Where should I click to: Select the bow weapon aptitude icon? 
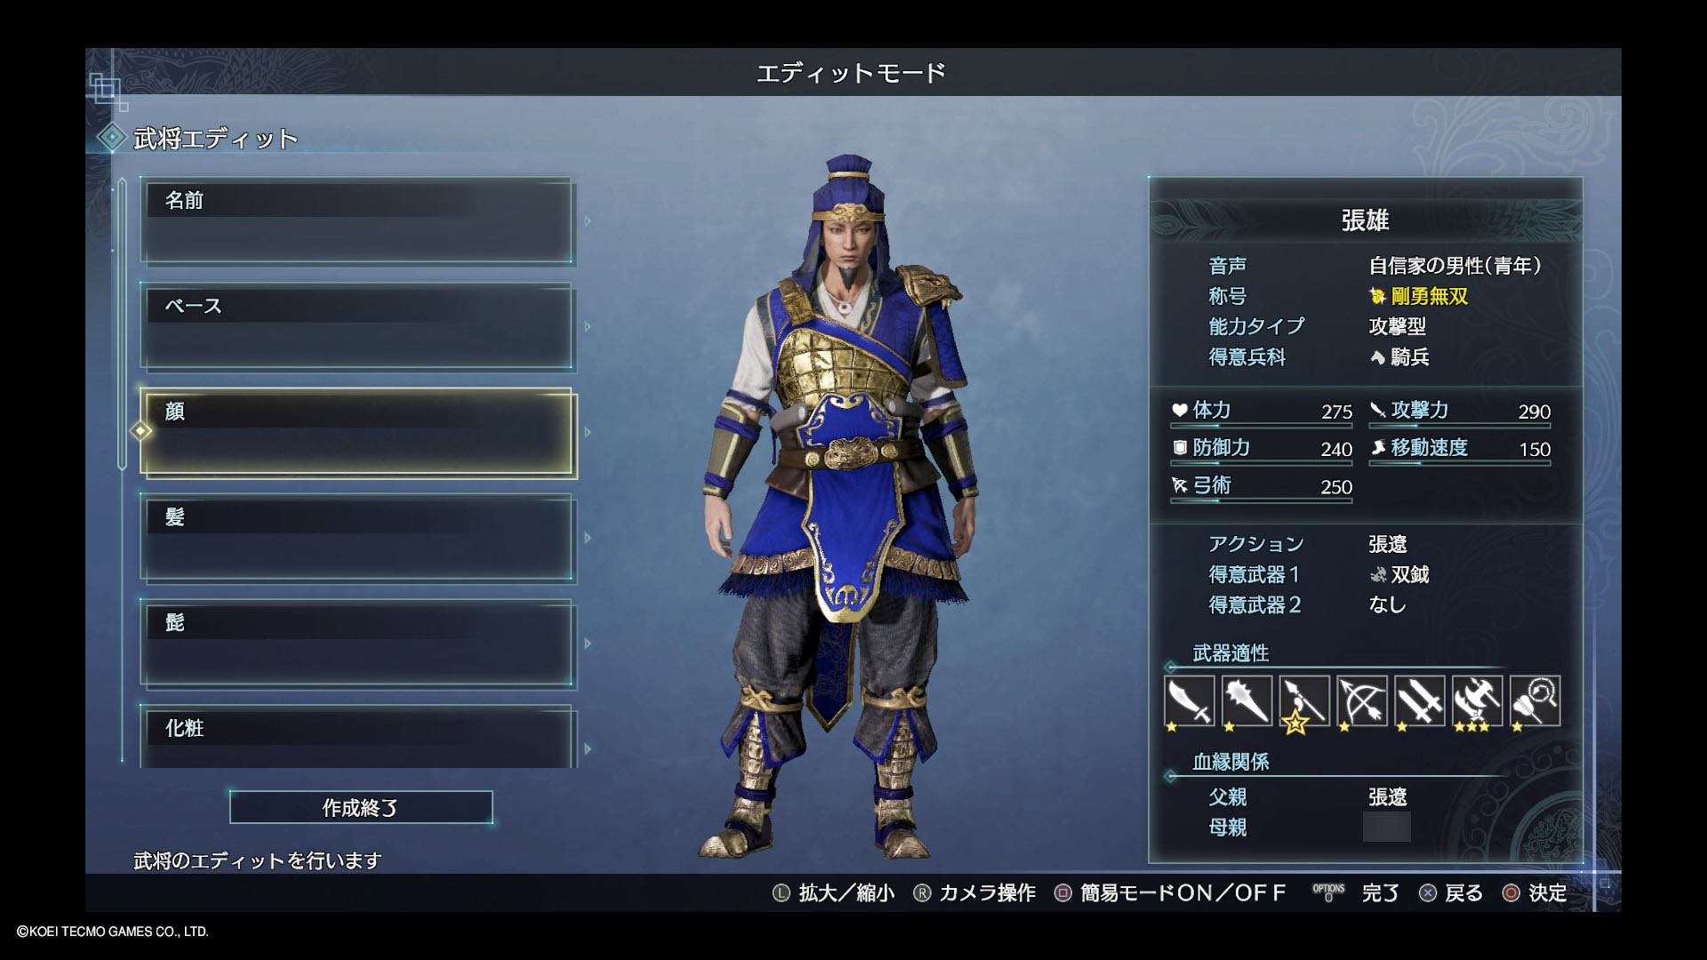(x=1362, y=701)
